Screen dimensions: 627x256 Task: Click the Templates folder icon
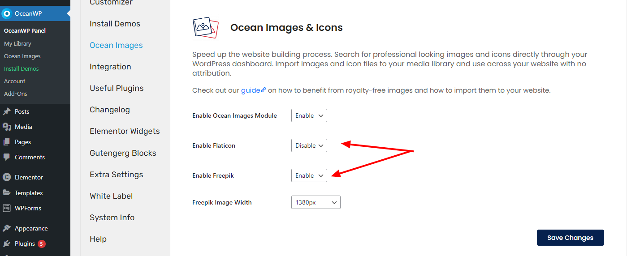click(7, 193)
